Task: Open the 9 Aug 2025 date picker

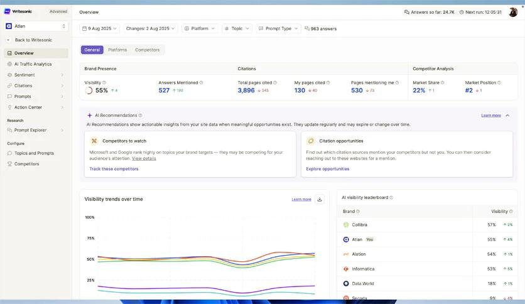Action: pyautogui.click(x=100, y=28)
